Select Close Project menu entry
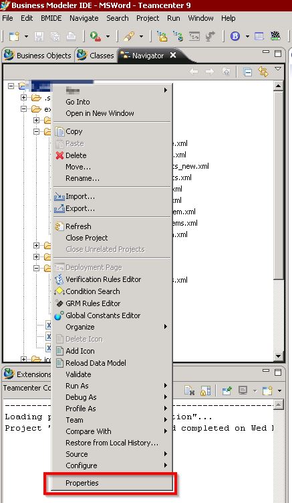This screenshot has height=503, width=292. pyautogui.click(x=112, y=238)
